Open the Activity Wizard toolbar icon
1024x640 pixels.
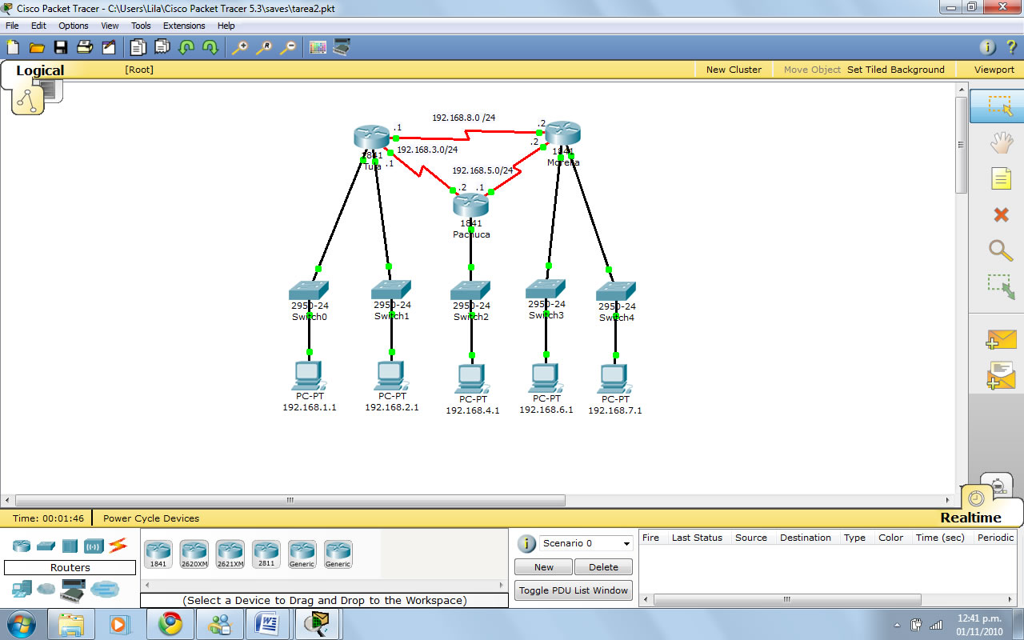pos(109,47)
